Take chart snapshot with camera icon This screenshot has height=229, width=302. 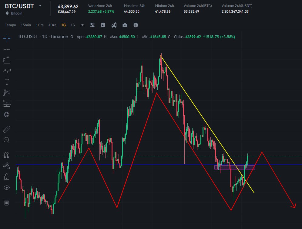pos(125,25)
